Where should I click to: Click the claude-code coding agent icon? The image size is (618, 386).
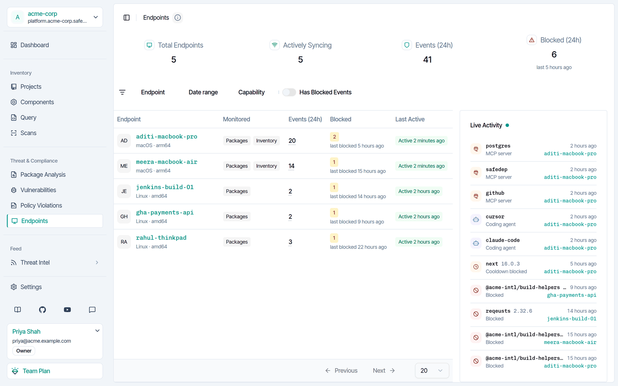476,243
